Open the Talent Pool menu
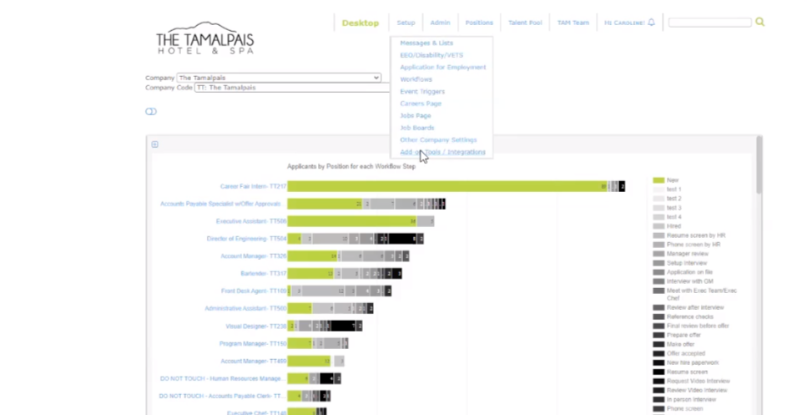Viewport: 807px width, 415px height. click(525, 23)
